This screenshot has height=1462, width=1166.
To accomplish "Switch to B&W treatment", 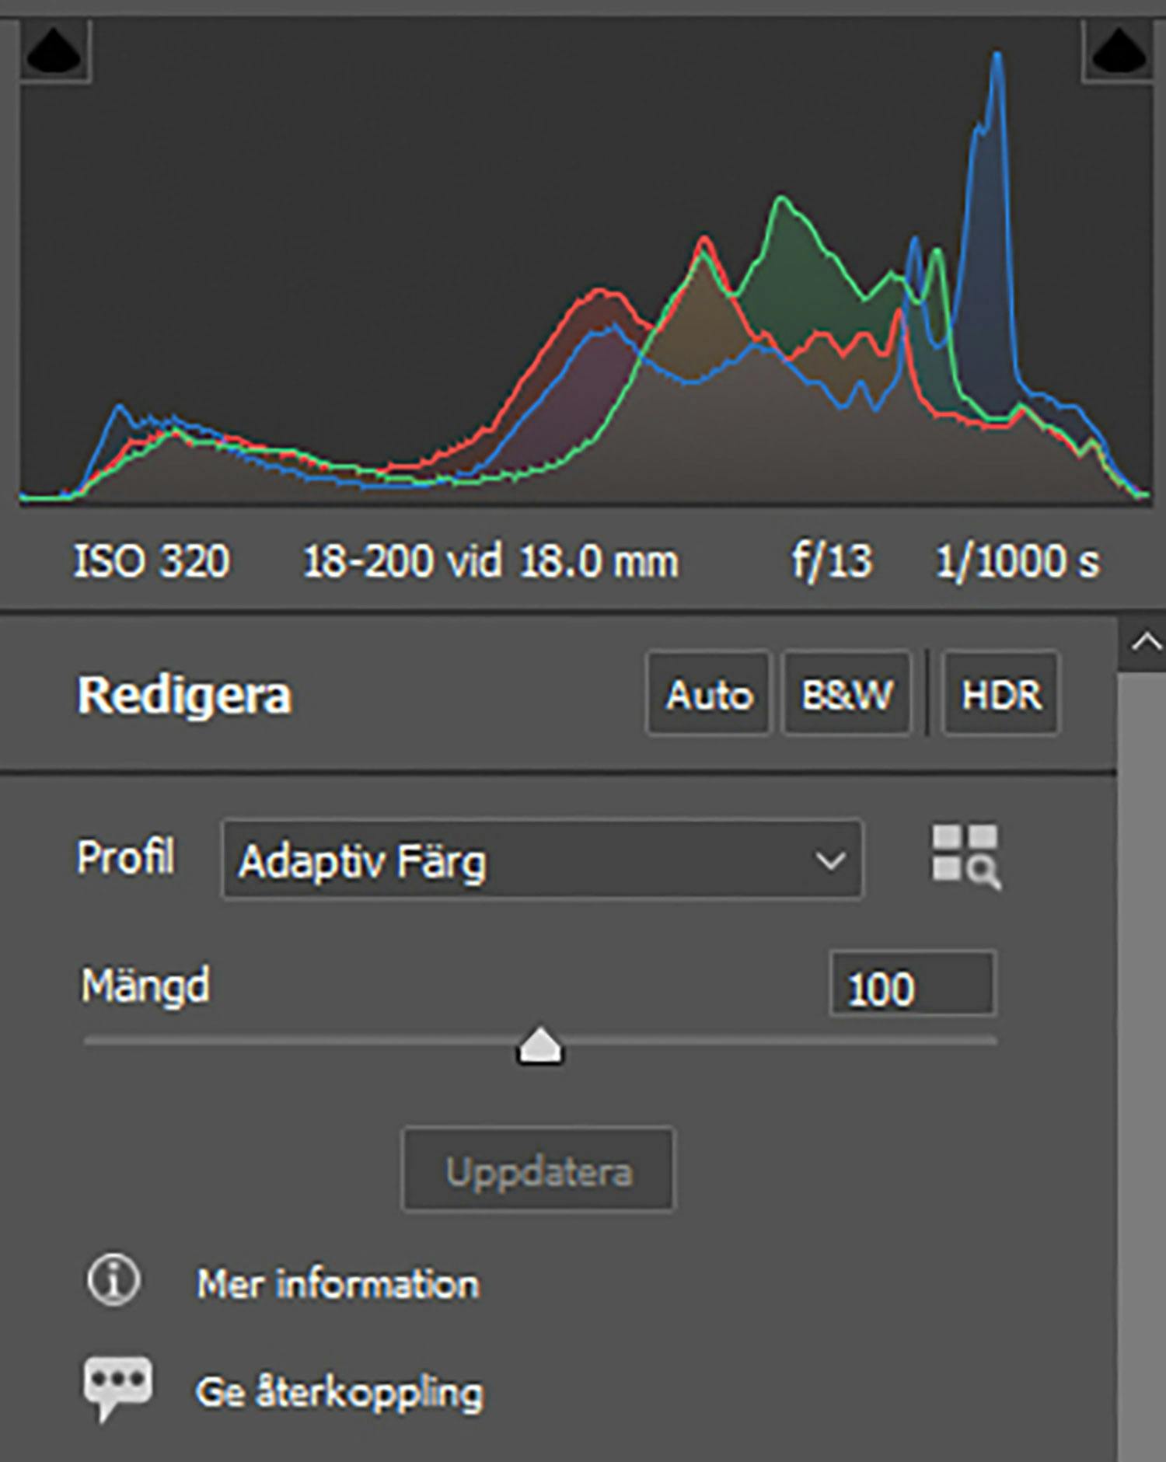I will (x=846, y=694).
